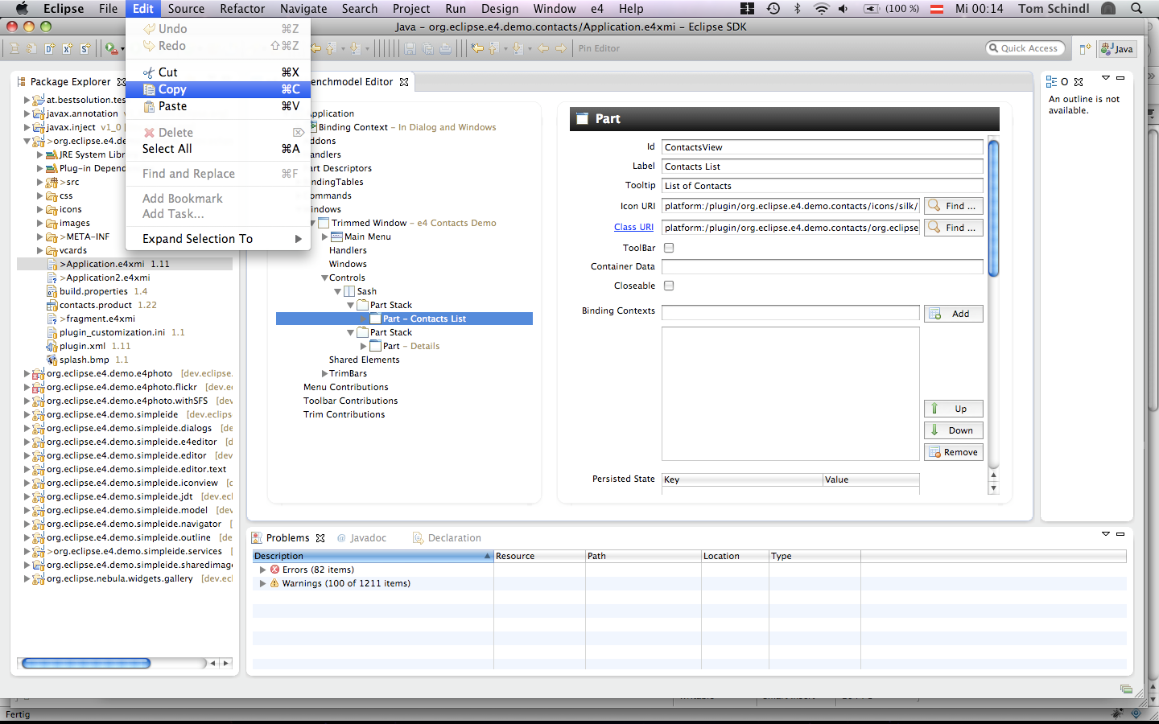Collapse the Controls node in model tree

pyautogui.click(x=324, y=278)
